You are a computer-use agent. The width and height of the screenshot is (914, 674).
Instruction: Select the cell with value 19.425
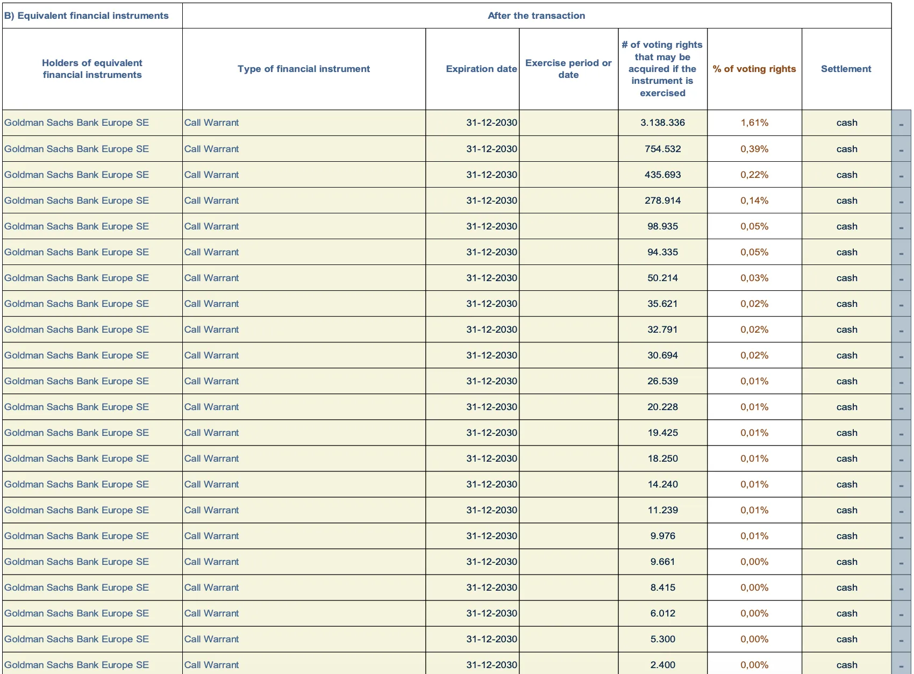pos(663,433)
